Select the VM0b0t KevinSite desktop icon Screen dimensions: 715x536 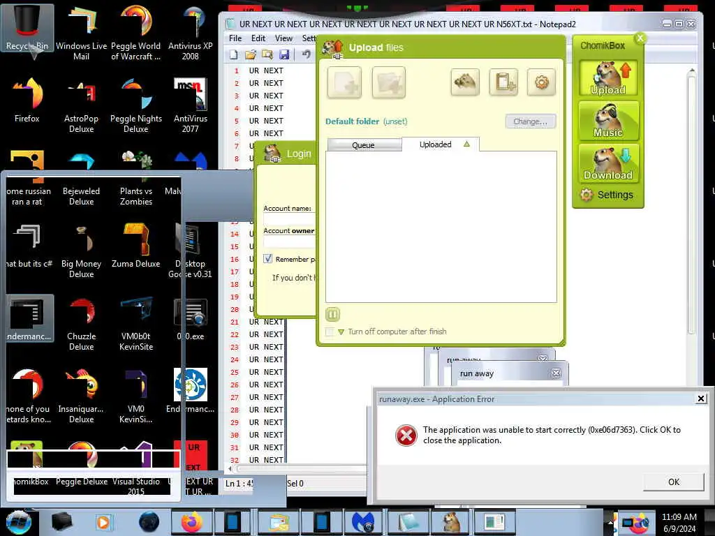136,324
